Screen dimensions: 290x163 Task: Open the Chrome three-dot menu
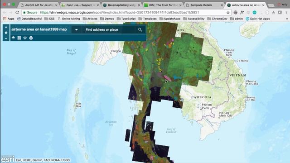coord(286,12)
